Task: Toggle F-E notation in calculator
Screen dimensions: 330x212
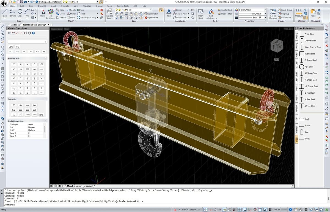Action: (17, 47)
